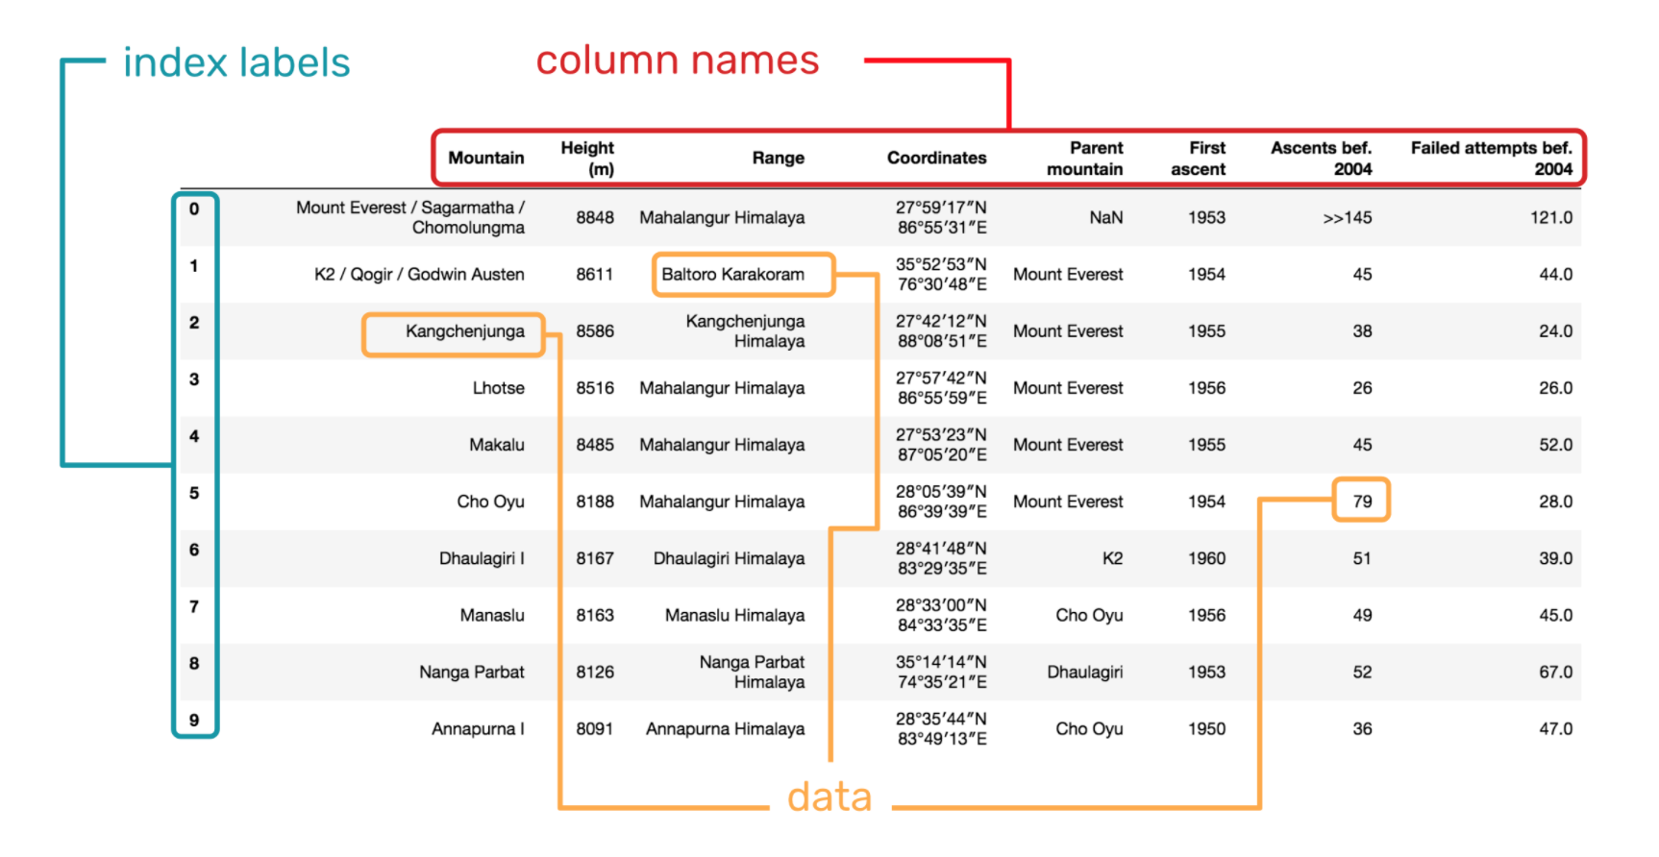Screen dimensions: 1659x857
Task: Click the Cho Oyu mountain name cell in row 5
Action: (490, 501)
